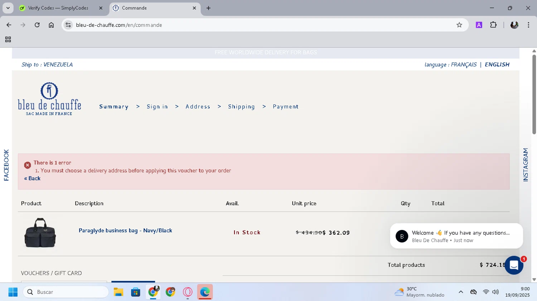This screenshot has height=301, width=537.
Task: Open Wi-Fi network settings icon
Action: 486,292
